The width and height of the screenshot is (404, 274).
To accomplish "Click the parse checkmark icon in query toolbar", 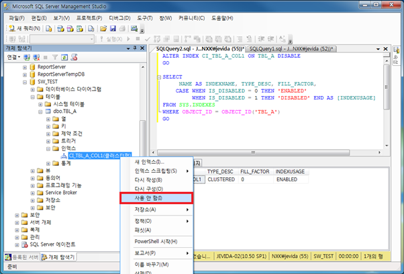I will pyautogui.click(x=148, y=39).
